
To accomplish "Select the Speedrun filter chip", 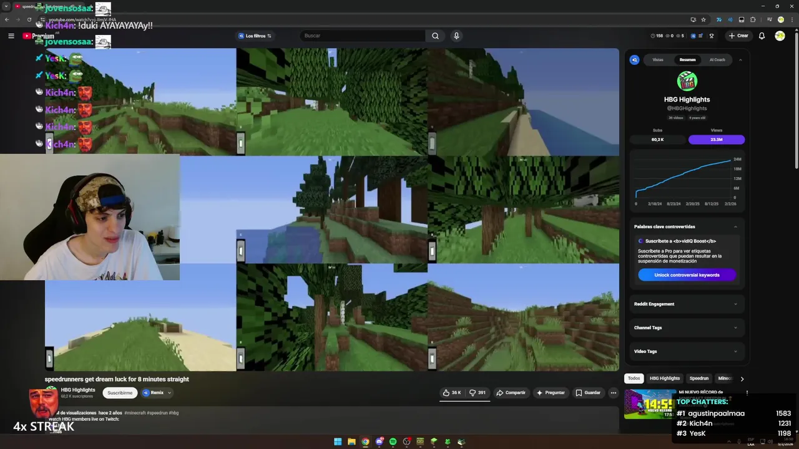I will tap(699, 379).
